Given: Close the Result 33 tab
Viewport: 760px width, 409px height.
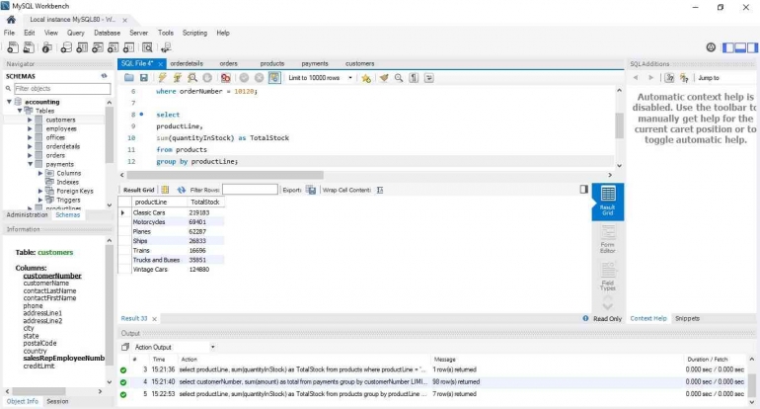Looking at the screenshot, I should (155, 319).
